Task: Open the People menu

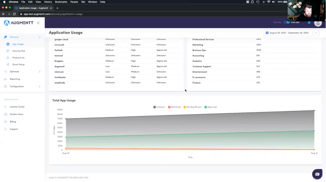Action: tap(74, 2)
